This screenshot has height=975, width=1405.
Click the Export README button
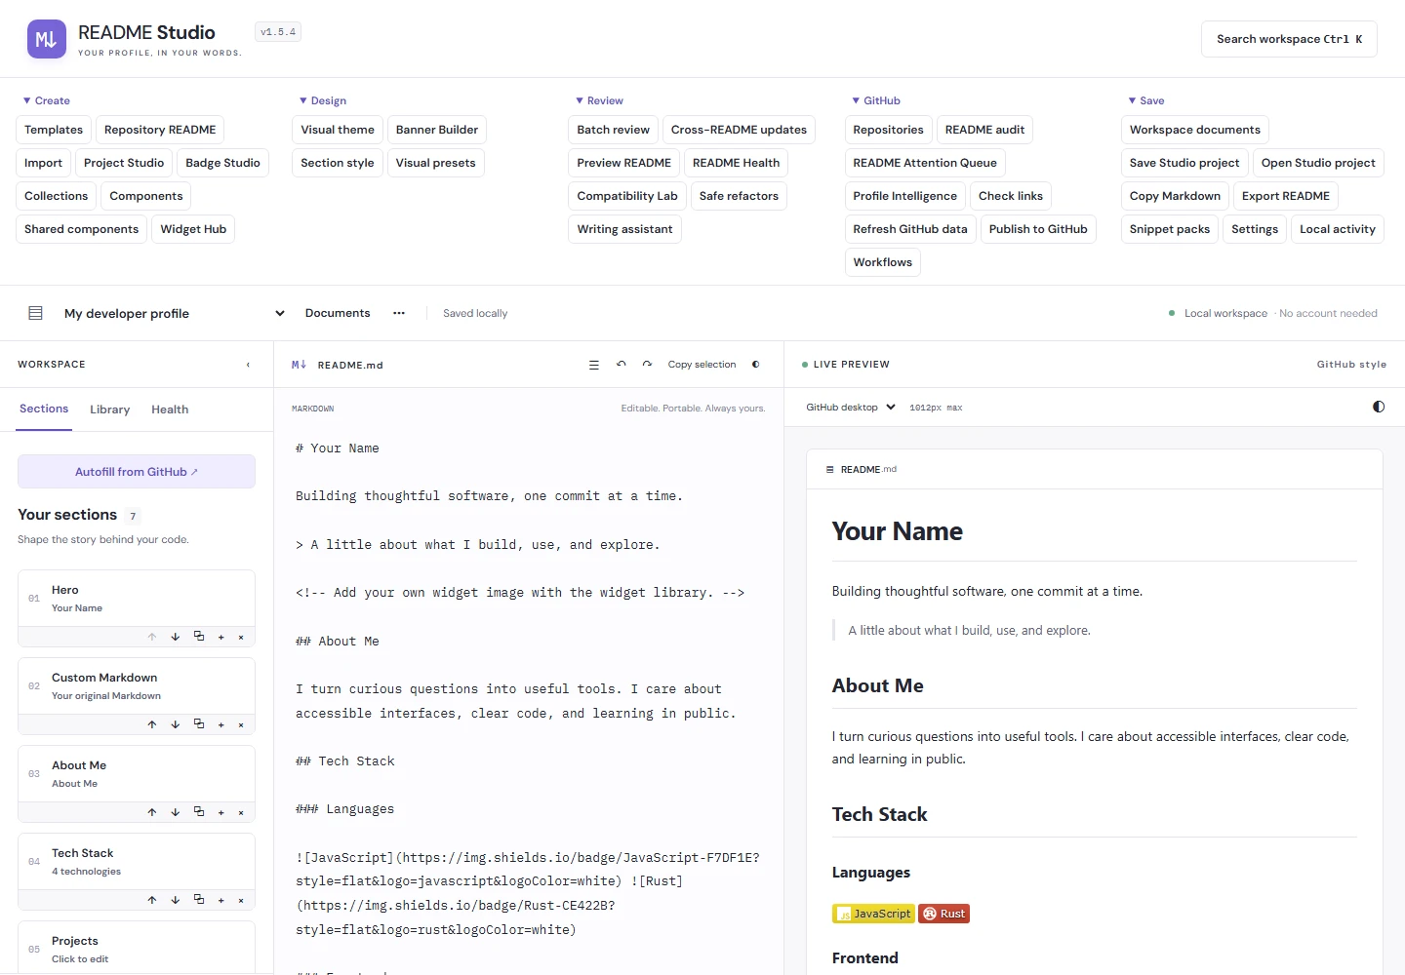[1286, 196]
